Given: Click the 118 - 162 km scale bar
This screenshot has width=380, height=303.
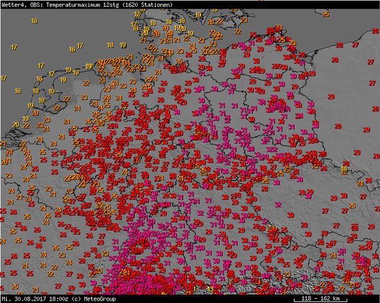Looking at the screenshot, I should pyautogui.click(x=320, y=299).
